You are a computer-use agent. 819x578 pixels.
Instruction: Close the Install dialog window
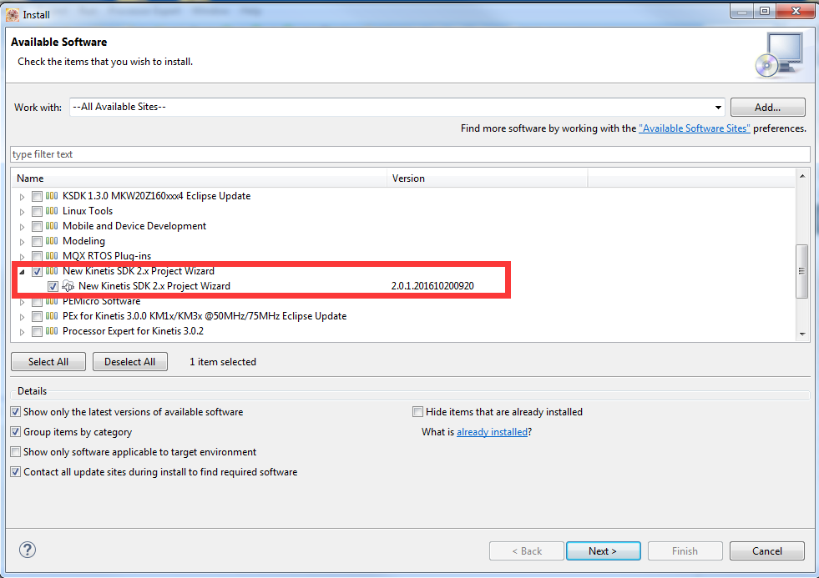coord(796,11)
